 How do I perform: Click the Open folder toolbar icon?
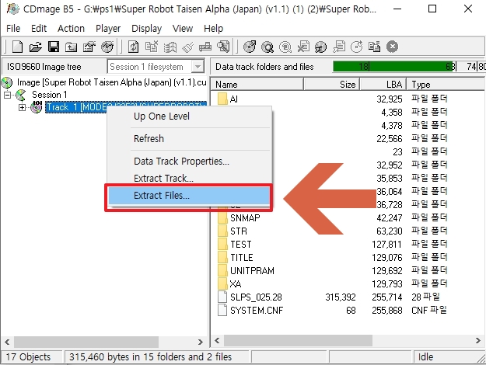tap(35, 47)
